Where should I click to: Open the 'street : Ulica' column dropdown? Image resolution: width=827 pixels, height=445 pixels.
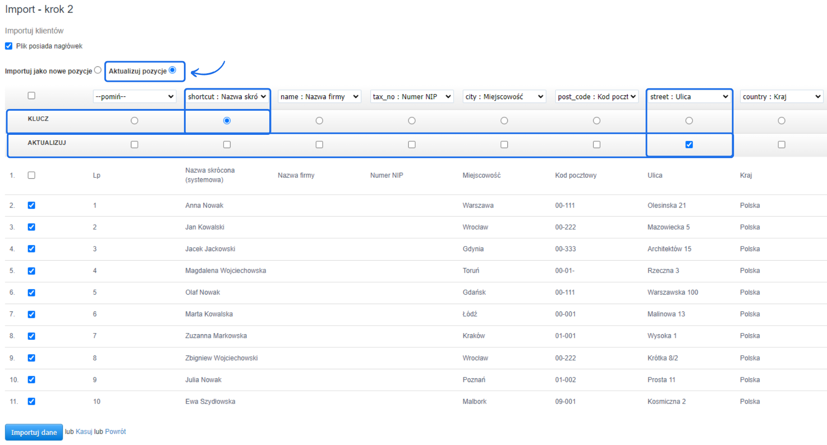coord(689,96)
